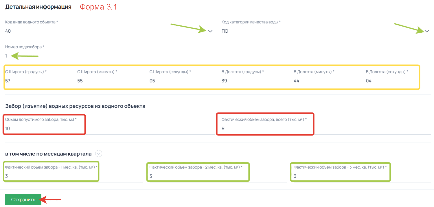This screenshot has height=207, width=434.
Task: Click the 'В.Долгота (минуты)' input
Action: pyautogui.click(x=326, y=81)
